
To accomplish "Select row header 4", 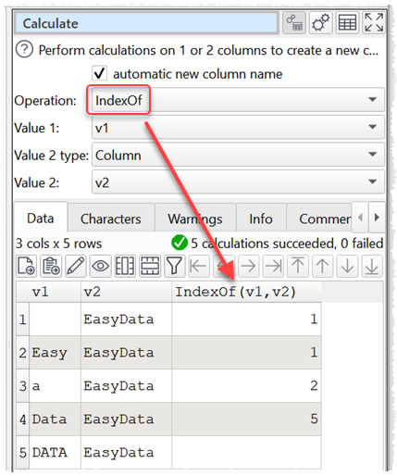I will point(22,419).
